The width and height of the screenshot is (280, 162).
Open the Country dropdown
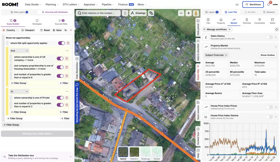click(10, 30)
